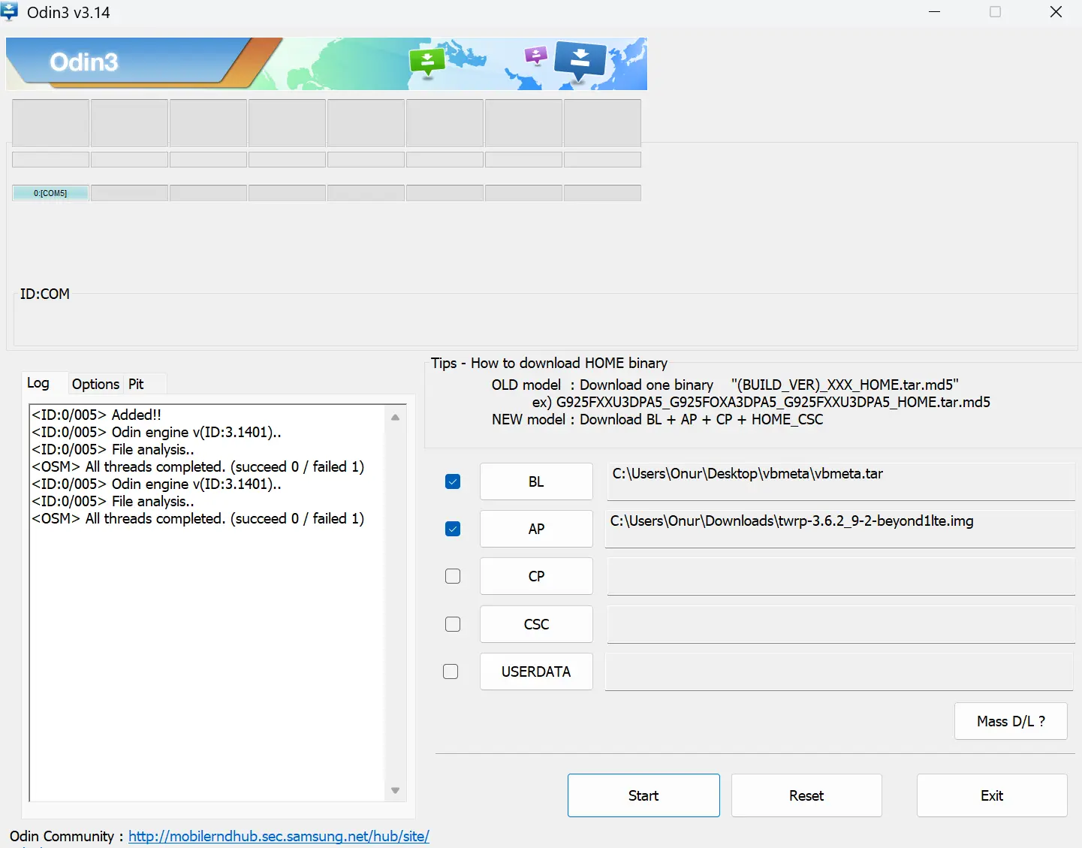Click the USERDATA file button

pyautogui.click(x=536, y=671)
